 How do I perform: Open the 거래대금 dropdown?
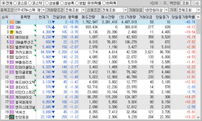pyautogui.click(x=167, y=10)
